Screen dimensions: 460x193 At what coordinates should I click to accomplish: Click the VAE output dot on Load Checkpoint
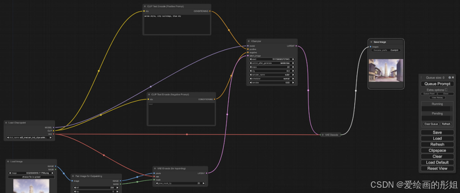coord(53,134)
